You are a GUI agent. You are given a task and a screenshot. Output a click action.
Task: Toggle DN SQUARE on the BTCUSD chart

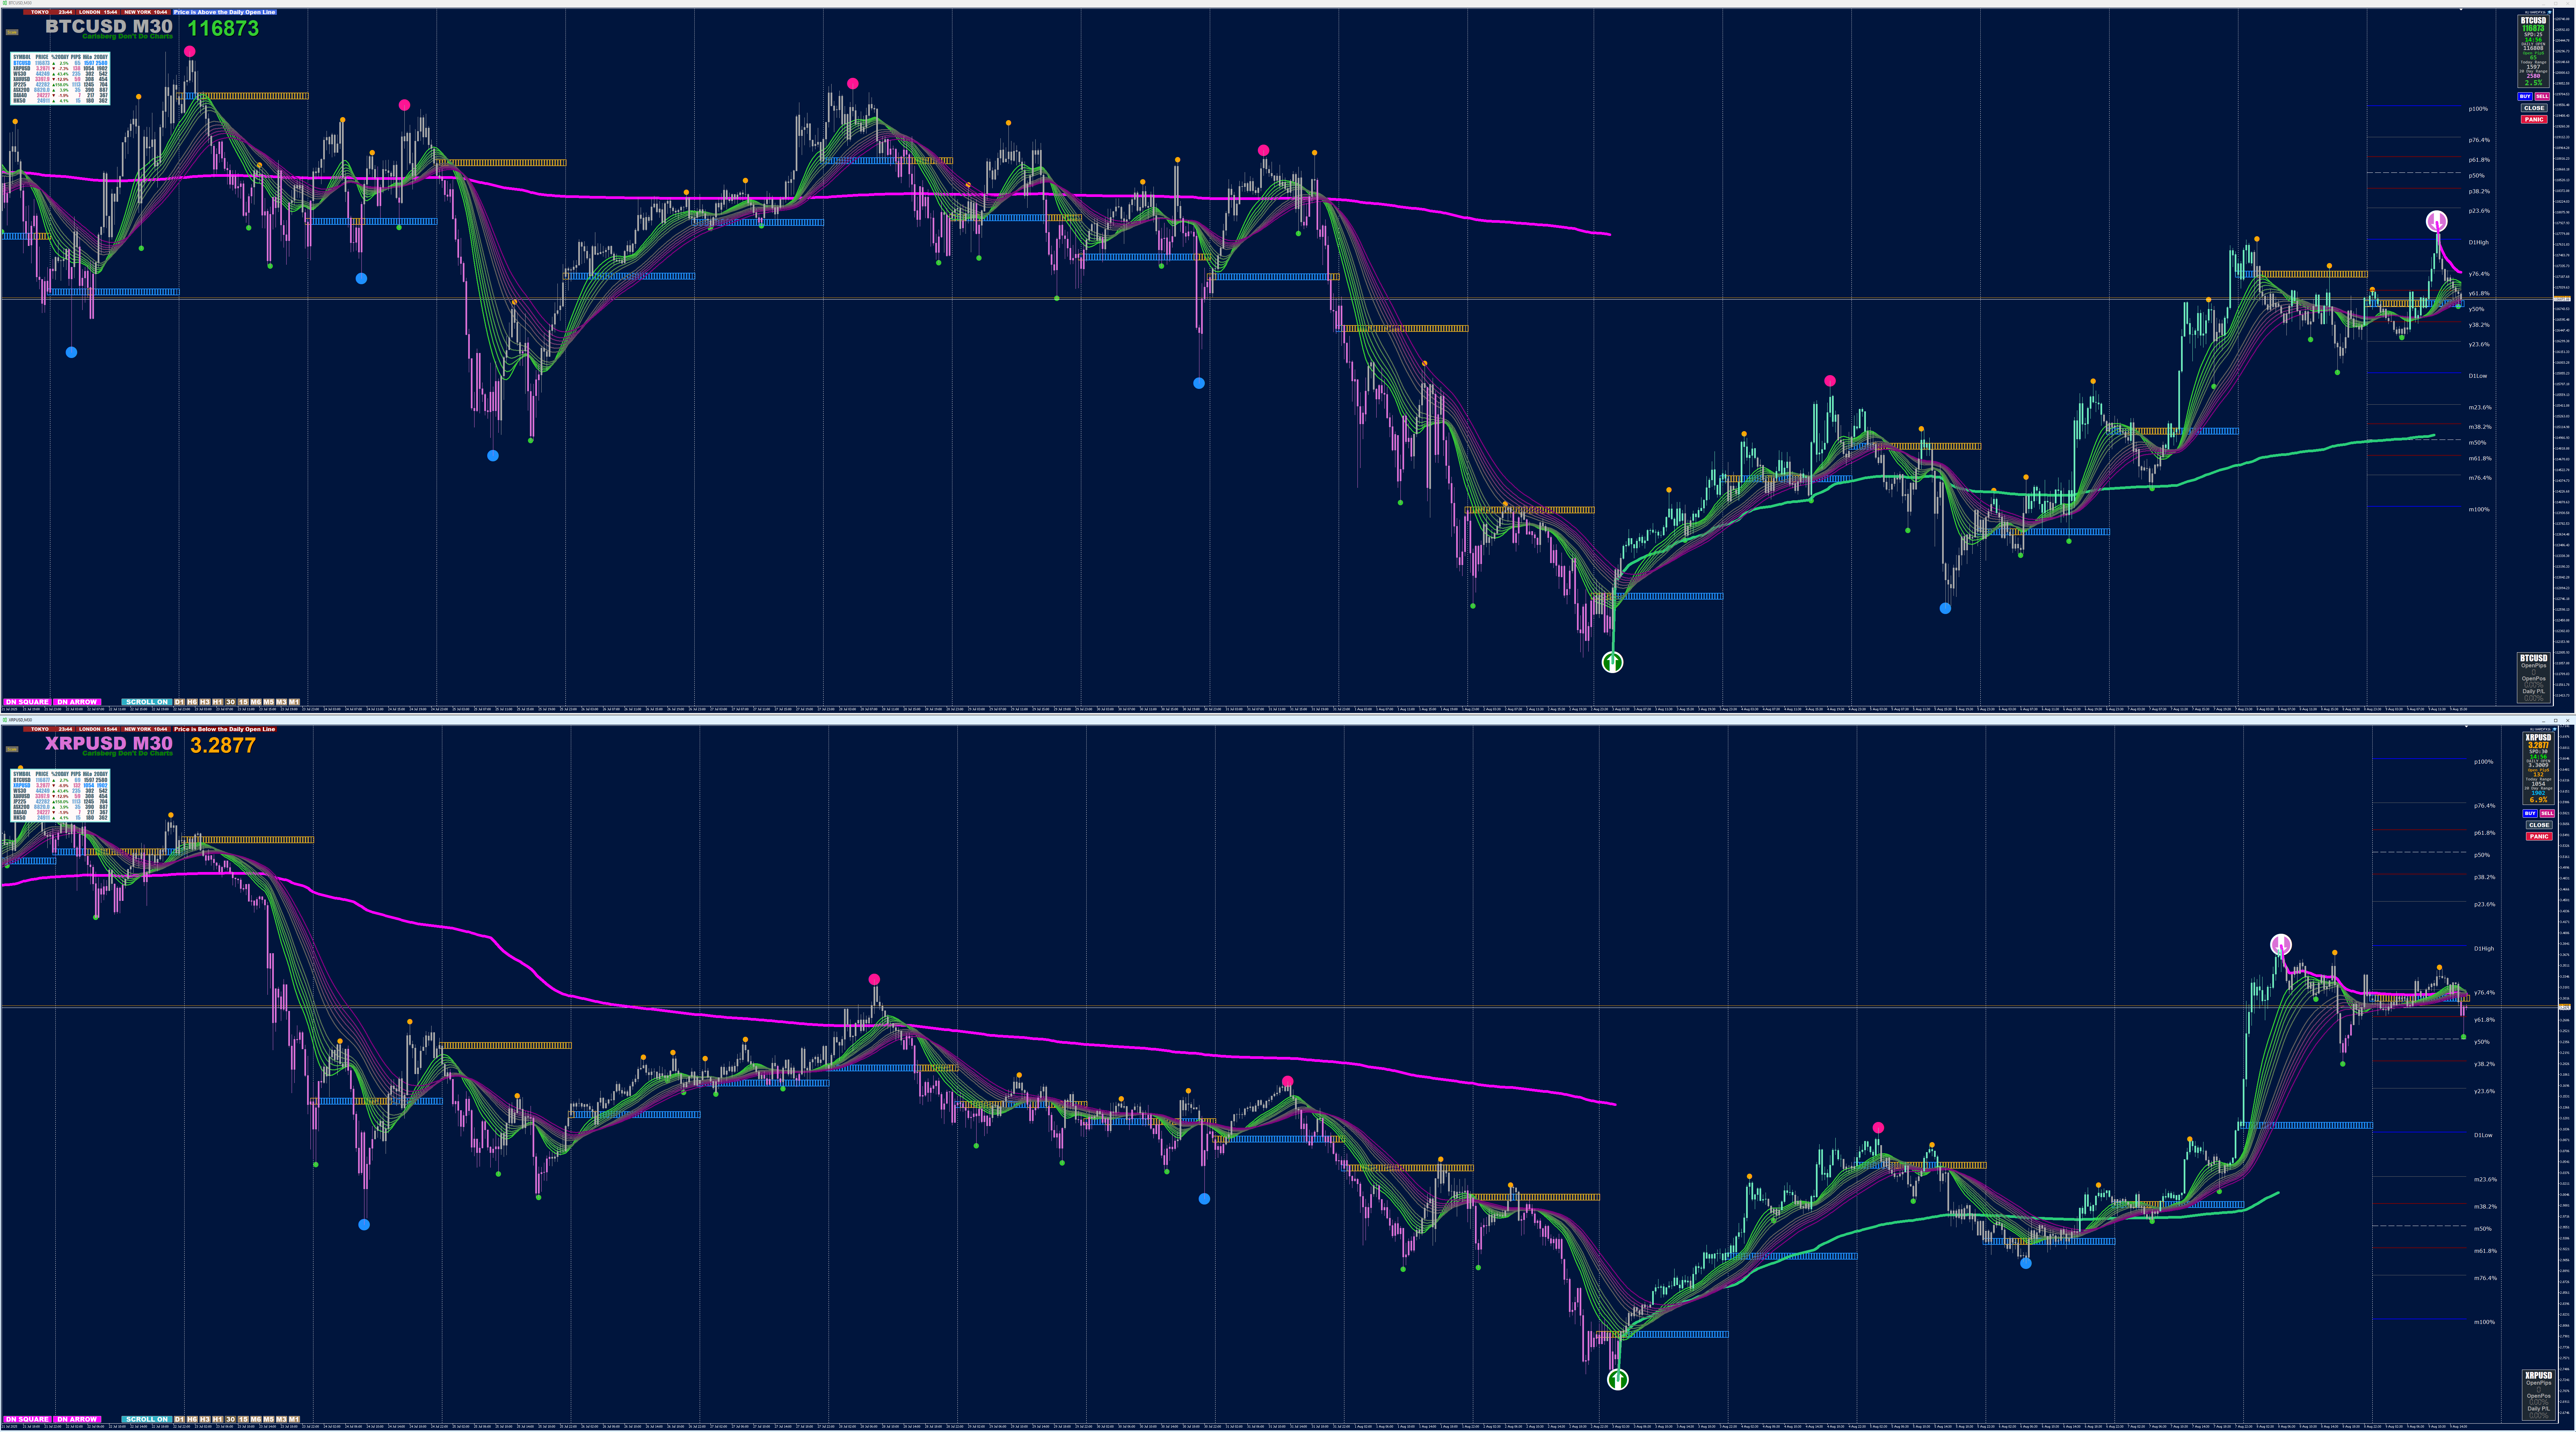coord(27,702)
